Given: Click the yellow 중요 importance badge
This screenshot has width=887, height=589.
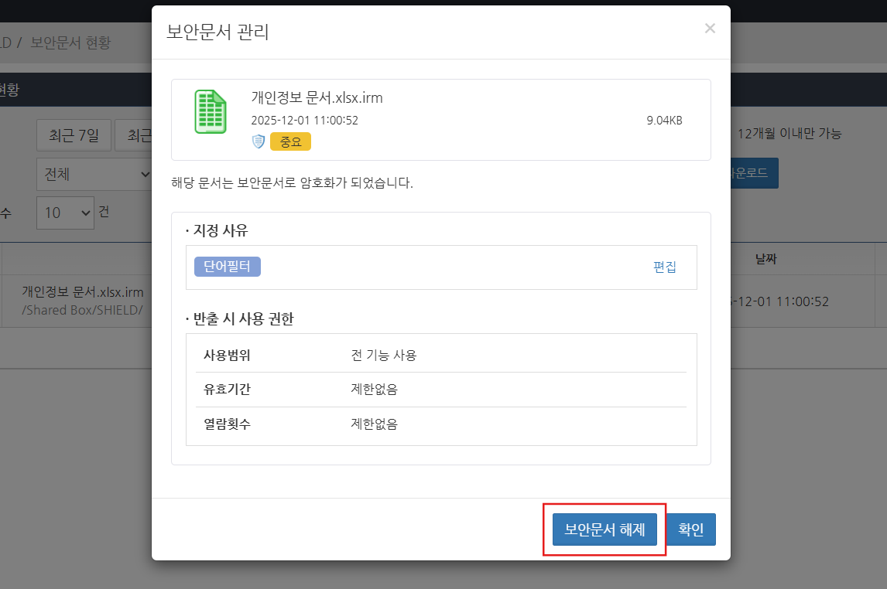Looking at the screenshot, I should coord(290,141).
